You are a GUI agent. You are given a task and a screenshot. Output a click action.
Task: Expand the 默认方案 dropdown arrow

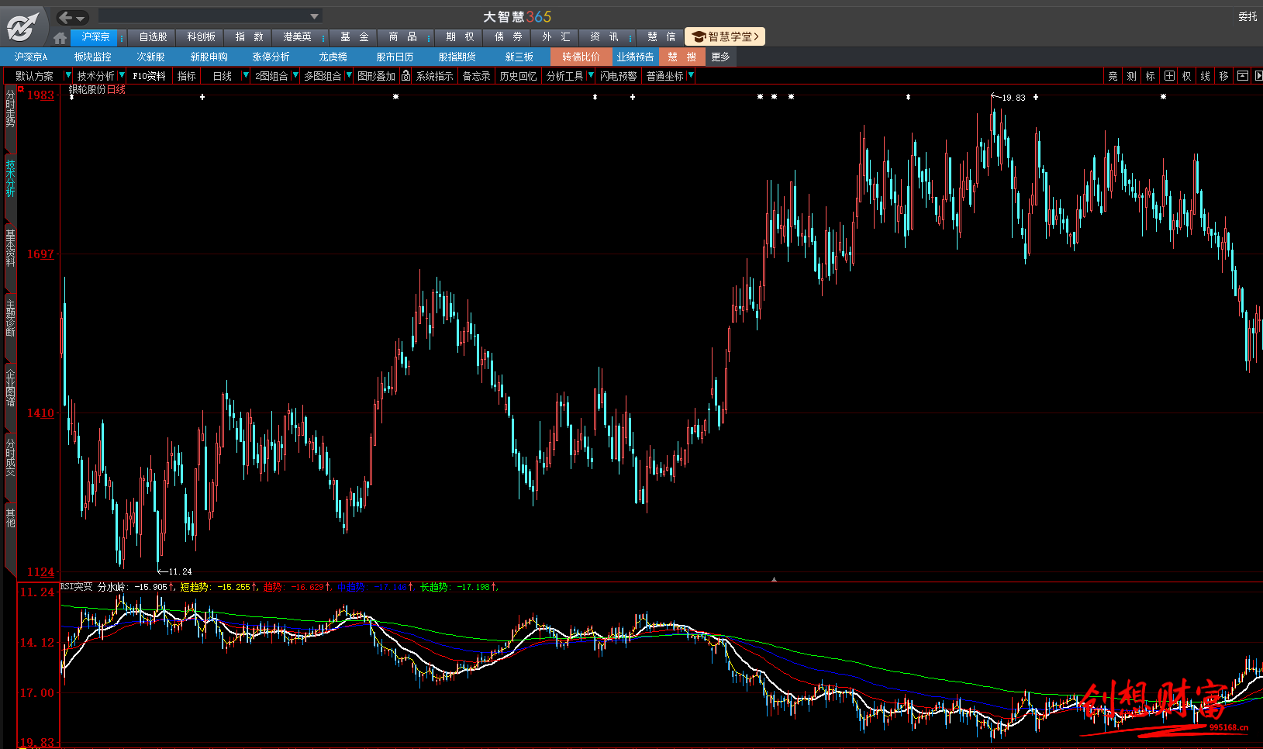click(67, 75)
